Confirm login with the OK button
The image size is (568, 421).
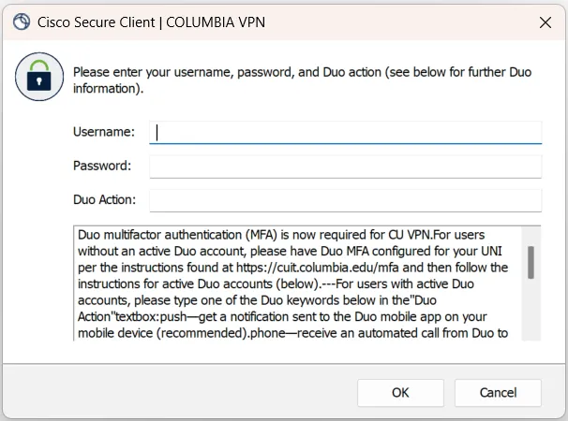[x=400, y=393]
